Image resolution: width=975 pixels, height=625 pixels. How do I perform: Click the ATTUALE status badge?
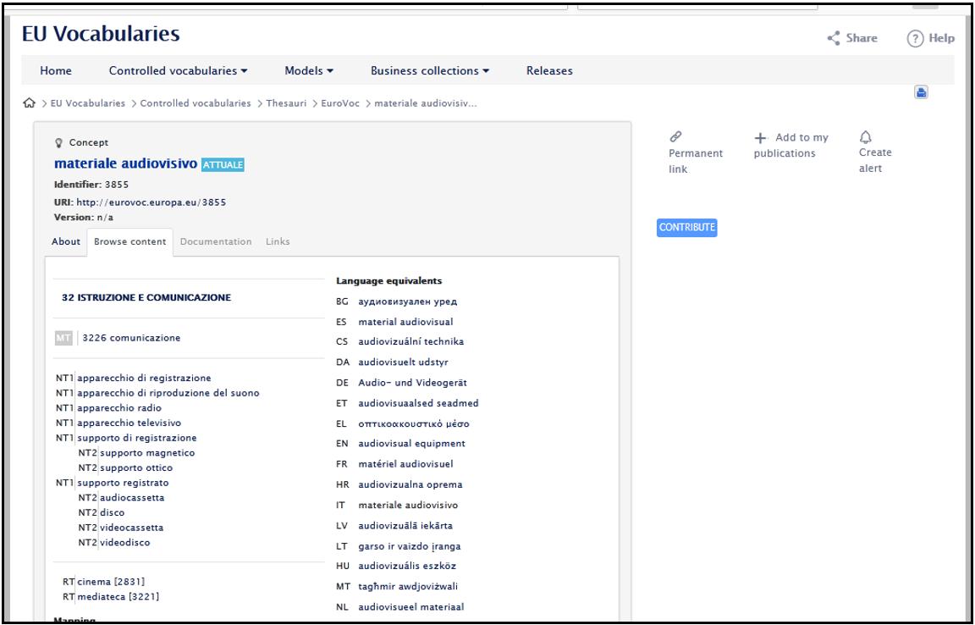click(x=223, y=165)
